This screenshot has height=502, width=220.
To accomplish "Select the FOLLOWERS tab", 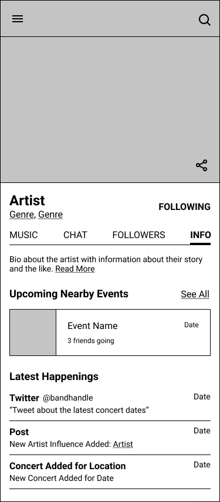I will tap(138, 235).
